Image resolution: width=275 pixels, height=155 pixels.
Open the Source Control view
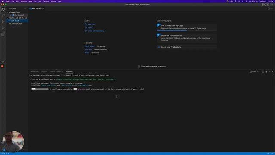3,22
